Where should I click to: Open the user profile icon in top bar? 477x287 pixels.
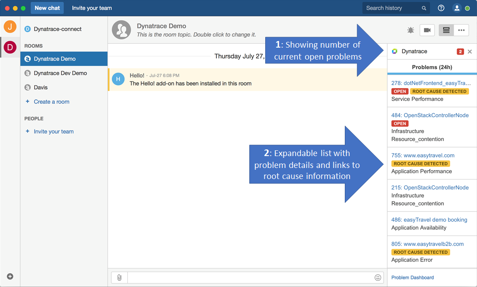click(457, 8)
